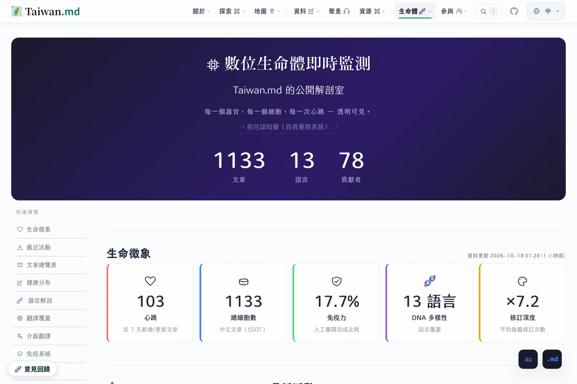The height and width of the screenshot is (384, 577).
Task: Open the 中 language dropdown
Action: pos(546,11)
